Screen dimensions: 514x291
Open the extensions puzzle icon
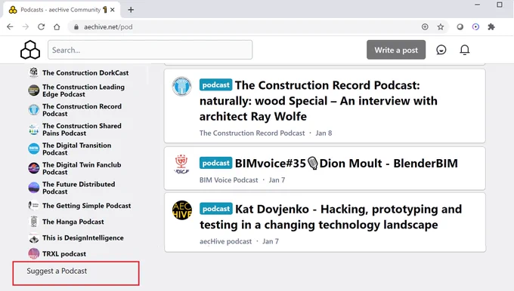(x=491, y=27)
